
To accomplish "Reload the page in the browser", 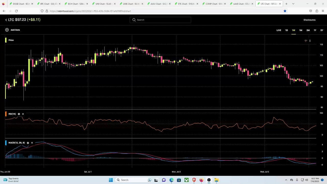I will pyautogui.click(x=16, y=11).
